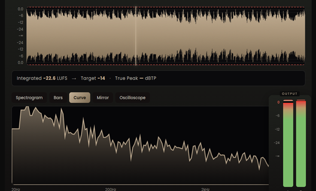316x191 pixels.
Task: Select the Curve visualization tab
Action: [x=80, y=98]
